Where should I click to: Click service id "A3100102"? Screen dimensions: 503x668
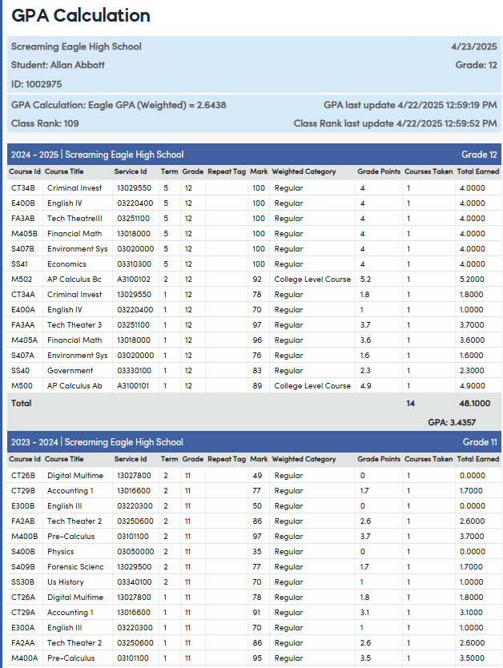(x=134, y=280)
